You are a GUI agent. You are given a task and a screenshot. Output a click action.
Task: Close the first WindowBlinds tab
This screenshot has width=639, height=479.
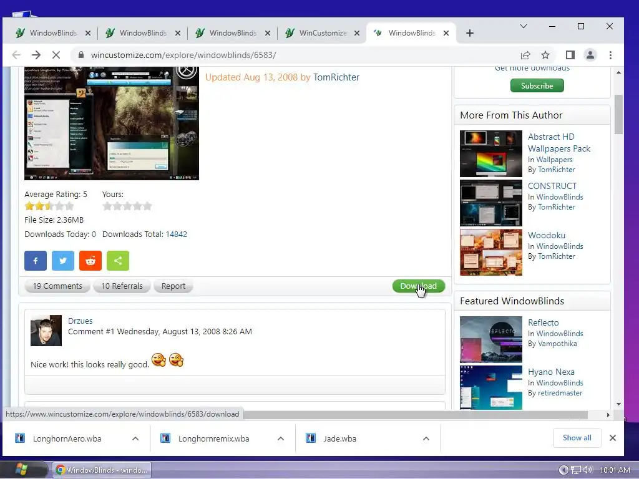[87, 33]
